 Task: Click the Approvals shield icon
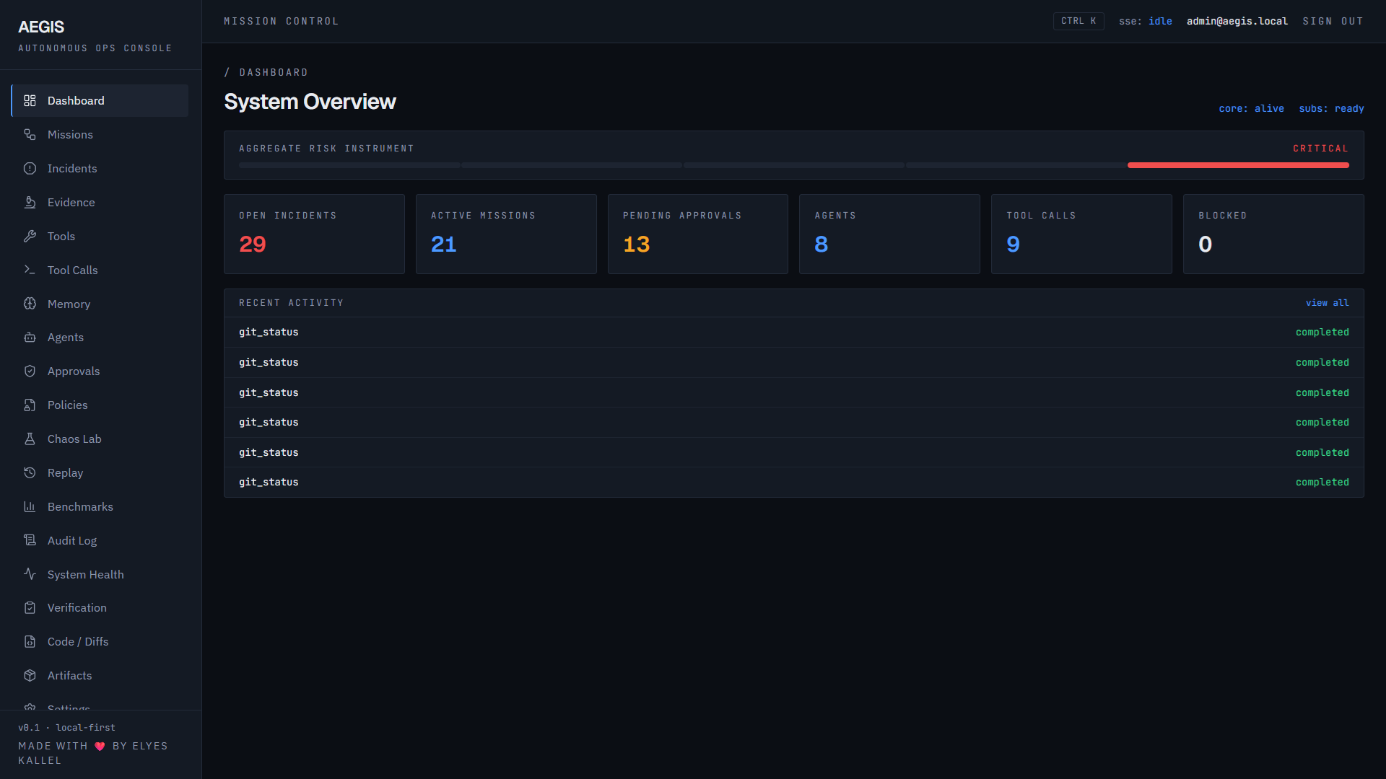[30, 371]
